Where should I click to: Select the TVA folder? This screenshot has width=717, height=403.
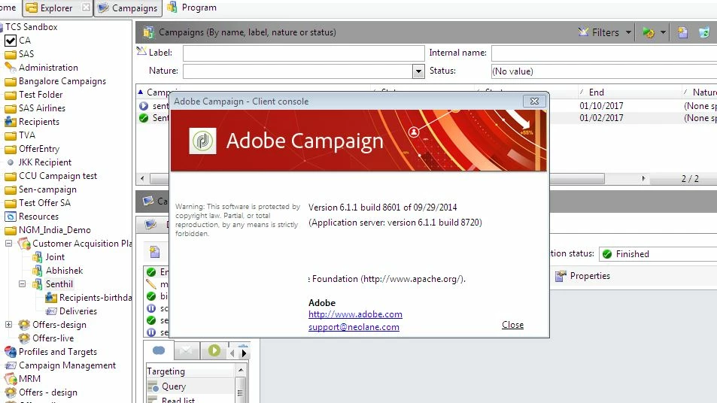click(x=26, y=135)
